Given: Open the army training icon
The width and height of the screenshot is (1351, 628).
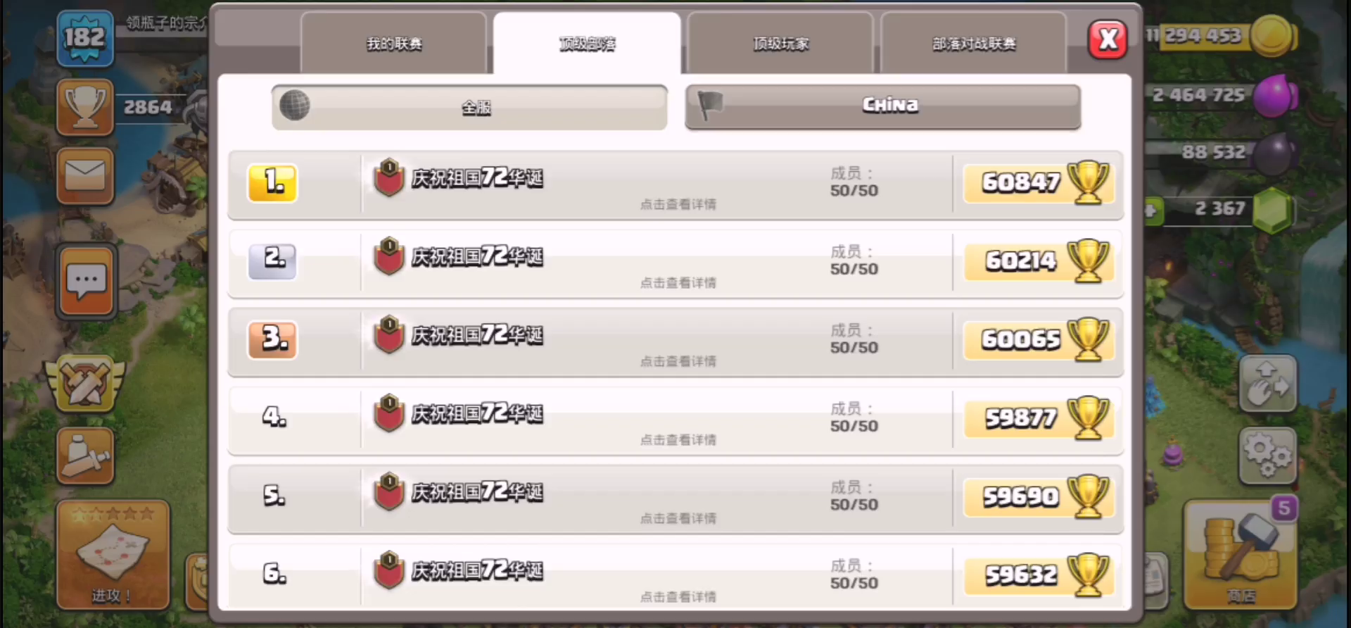Looking at the screenshot, I should pyautogui.click(x=85, y=456).
